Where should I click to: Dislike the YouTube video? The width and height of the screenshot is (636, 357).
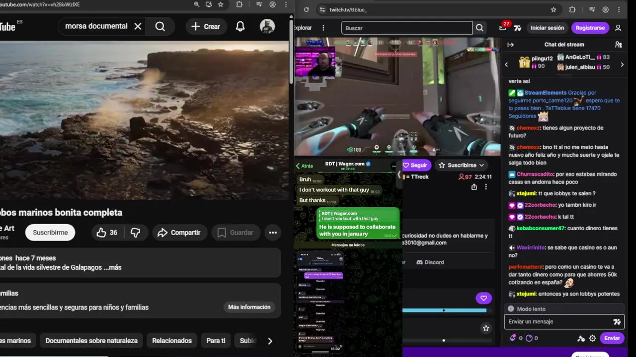(135, 233)
